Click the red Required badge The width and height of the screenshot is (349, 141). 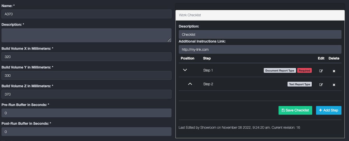[x=304, y=70]
